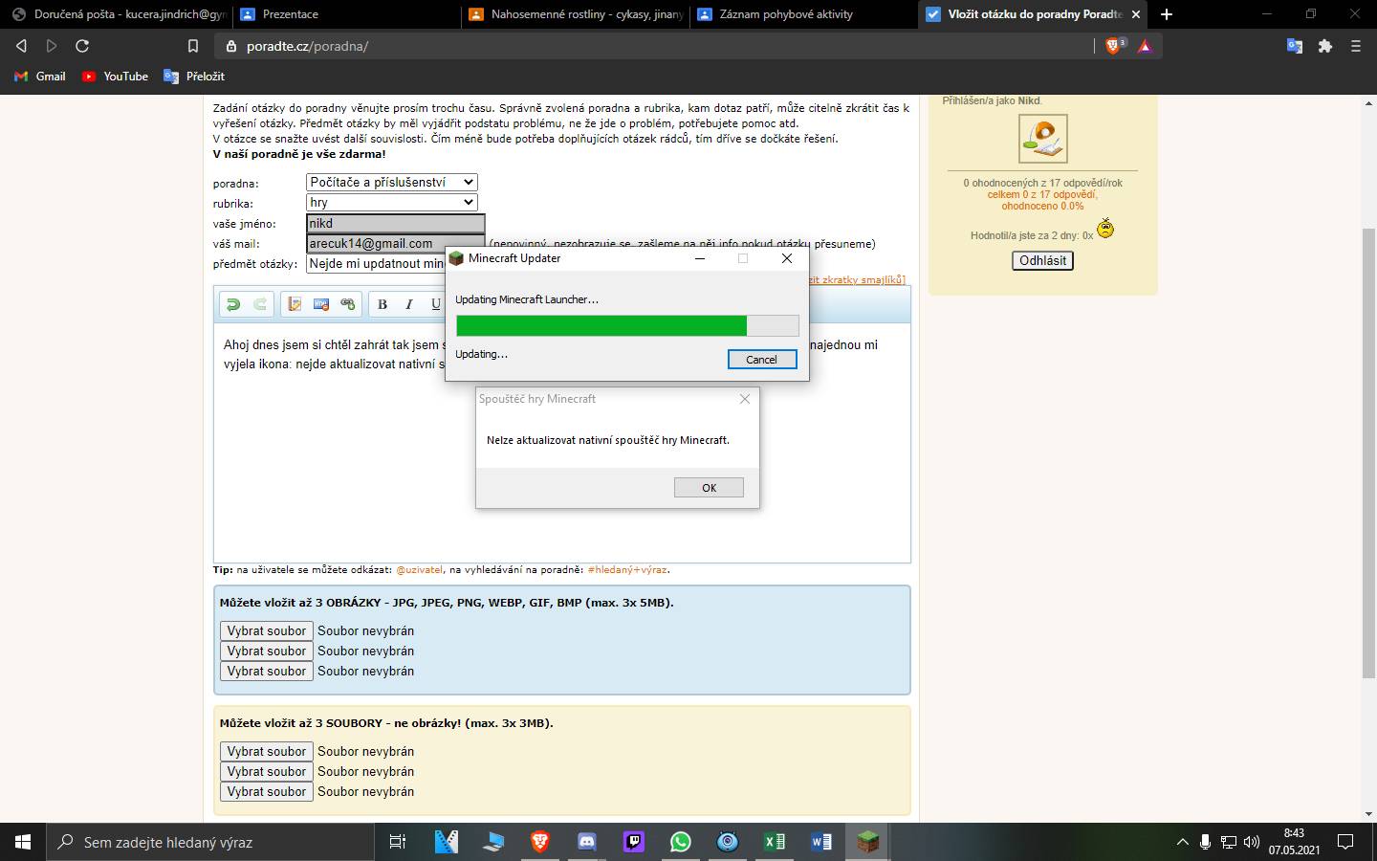Reload the poradte.cz page
The height and width of the screenshot is (861, 1377).
coord(82,46)
